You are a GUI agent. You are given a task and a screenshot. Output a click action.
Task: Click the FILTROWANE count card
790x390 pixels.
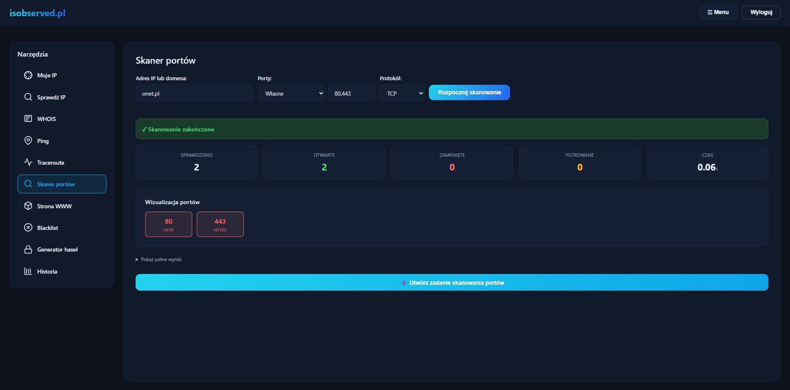[x=580, y=162]
